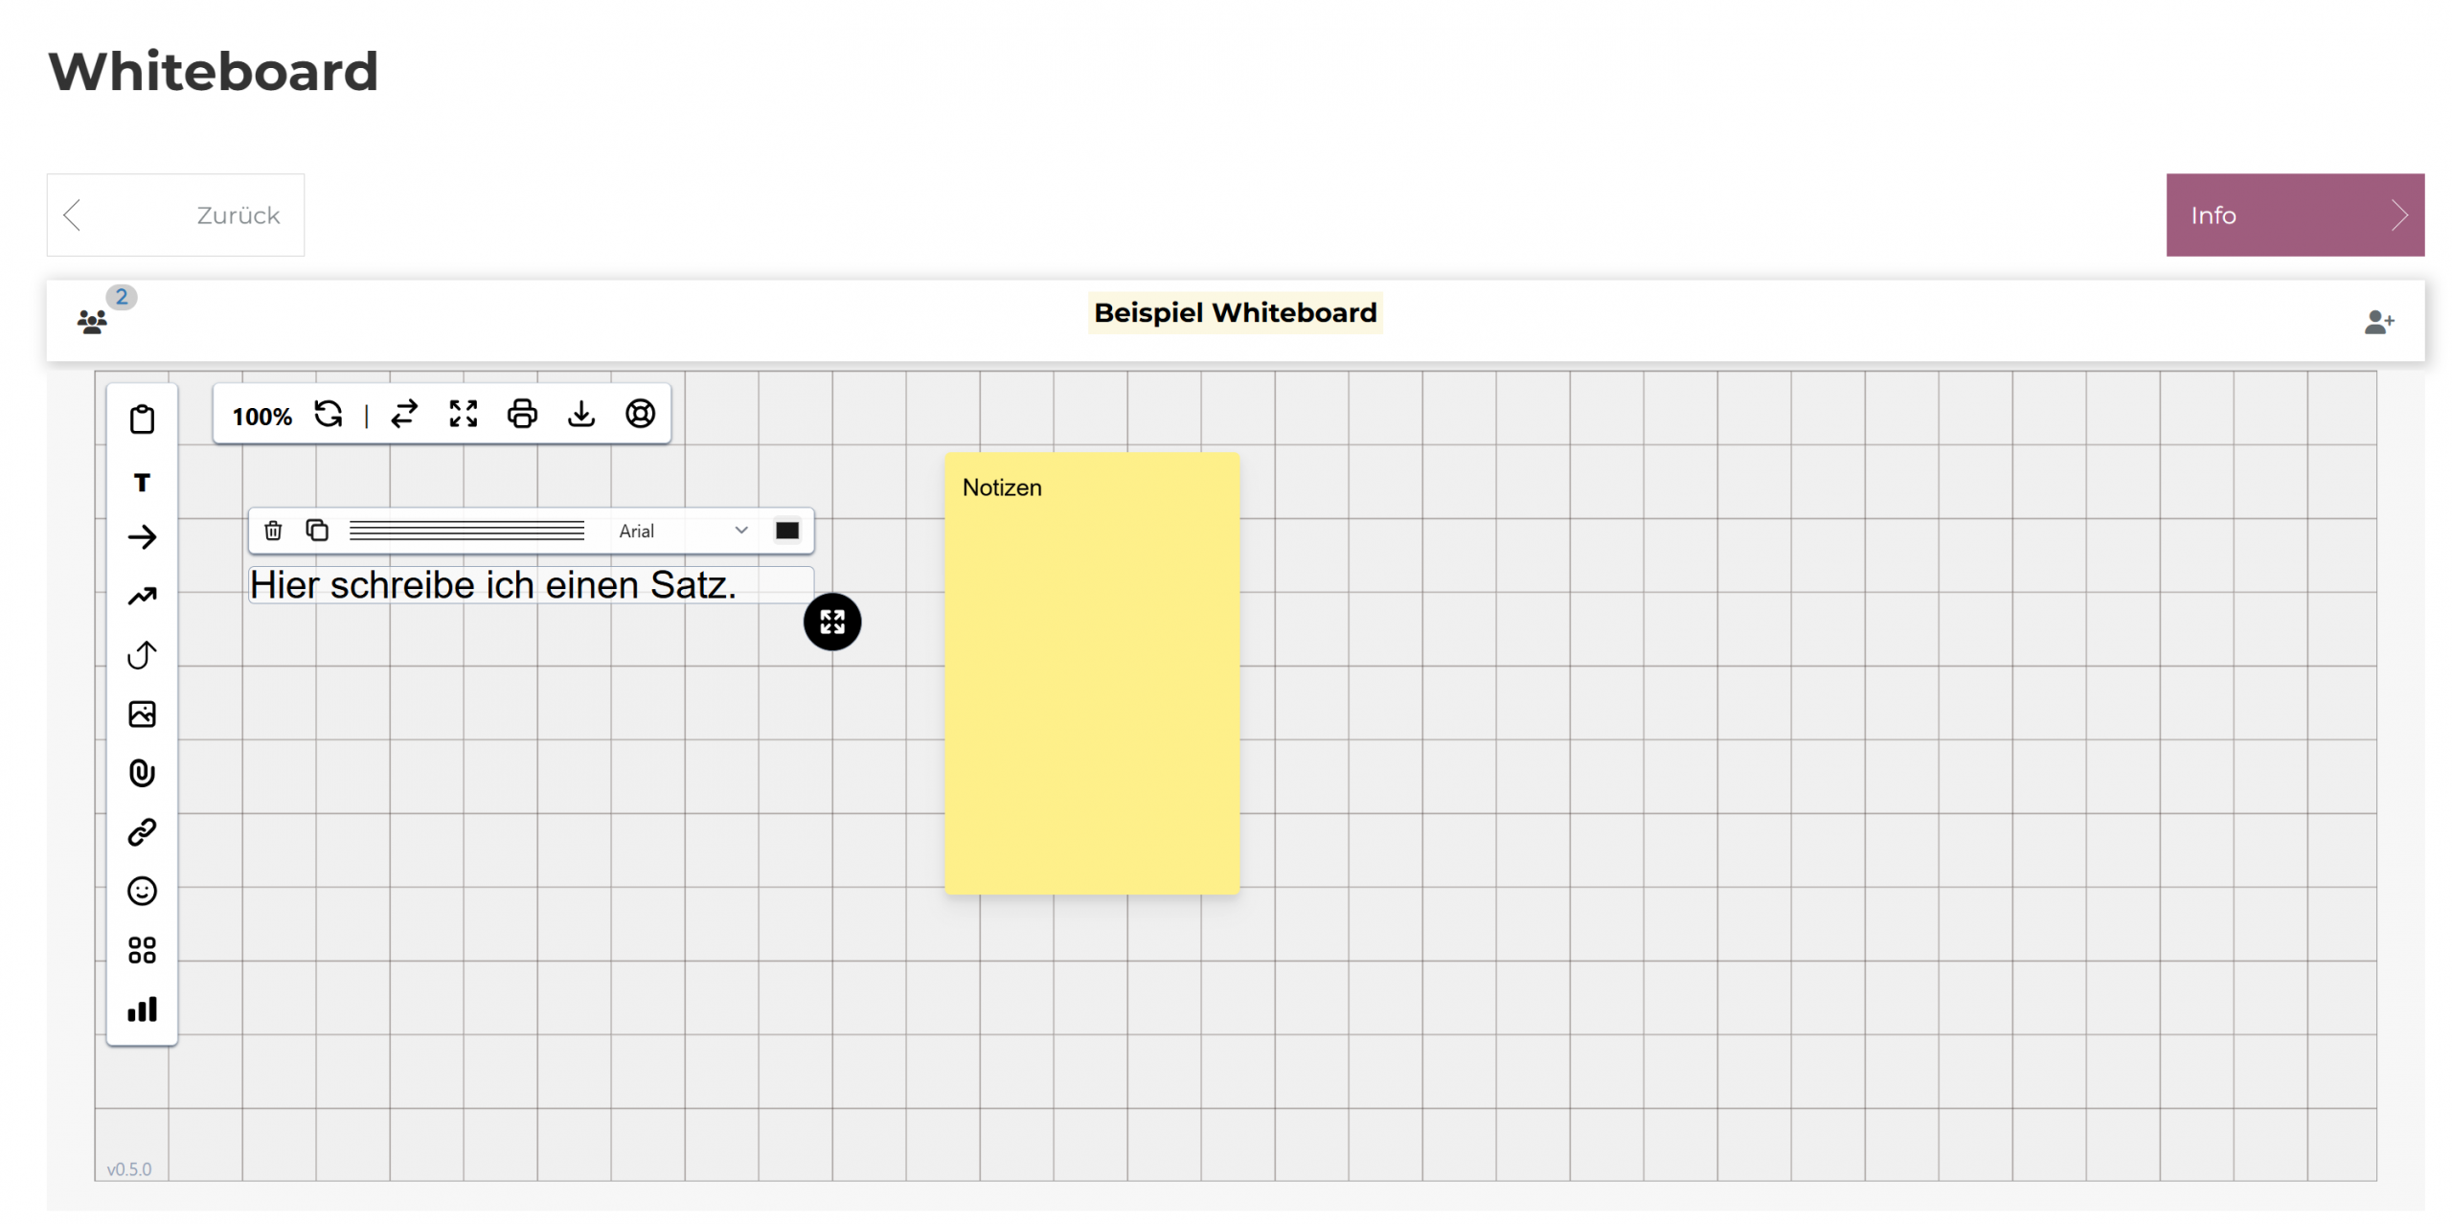Screen dimensions: 2452x1224
Task: Delete the selected text element
Action: [273, 530]
